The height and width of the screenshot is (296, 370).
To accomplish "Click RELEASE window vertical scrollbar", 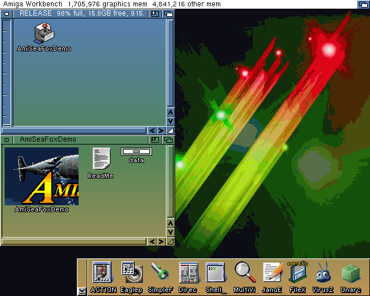I will (x=171, y=63).
